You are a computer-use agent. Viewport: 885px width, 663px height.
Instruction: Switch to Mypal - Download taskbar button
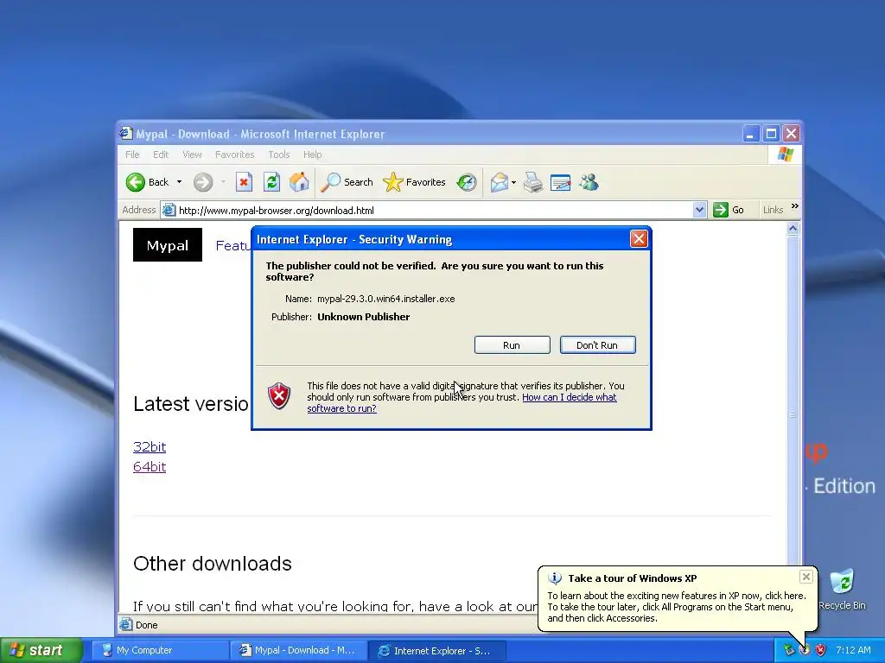[x=298, y=650]
